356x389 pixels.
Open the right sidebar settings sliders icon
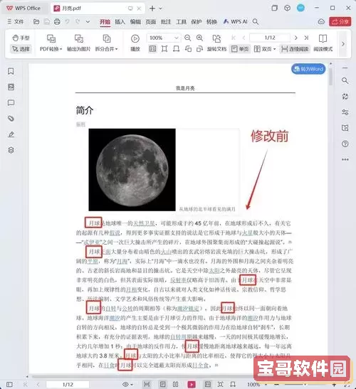tap(345, 112)
